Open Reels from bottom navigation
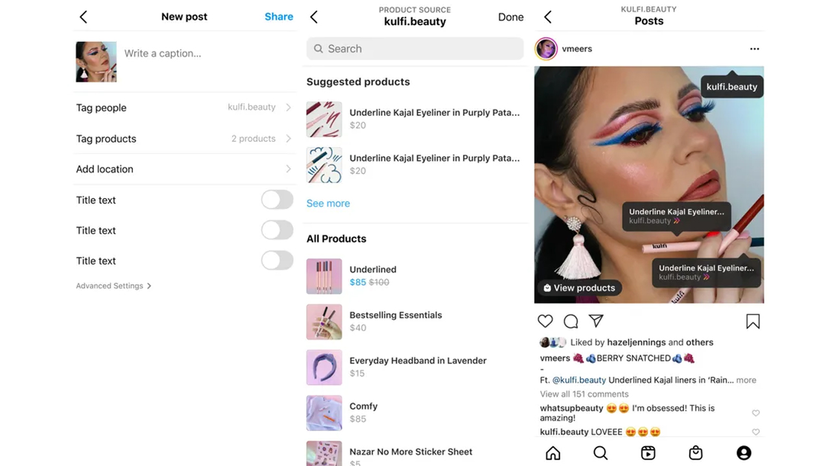The width and height of the screenshot is (830, 466). coord(648,453)
